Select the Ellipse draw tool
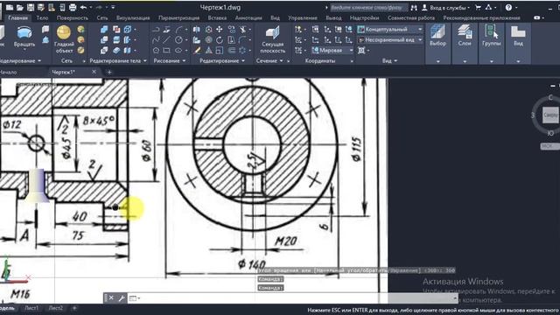 [178, 50]
